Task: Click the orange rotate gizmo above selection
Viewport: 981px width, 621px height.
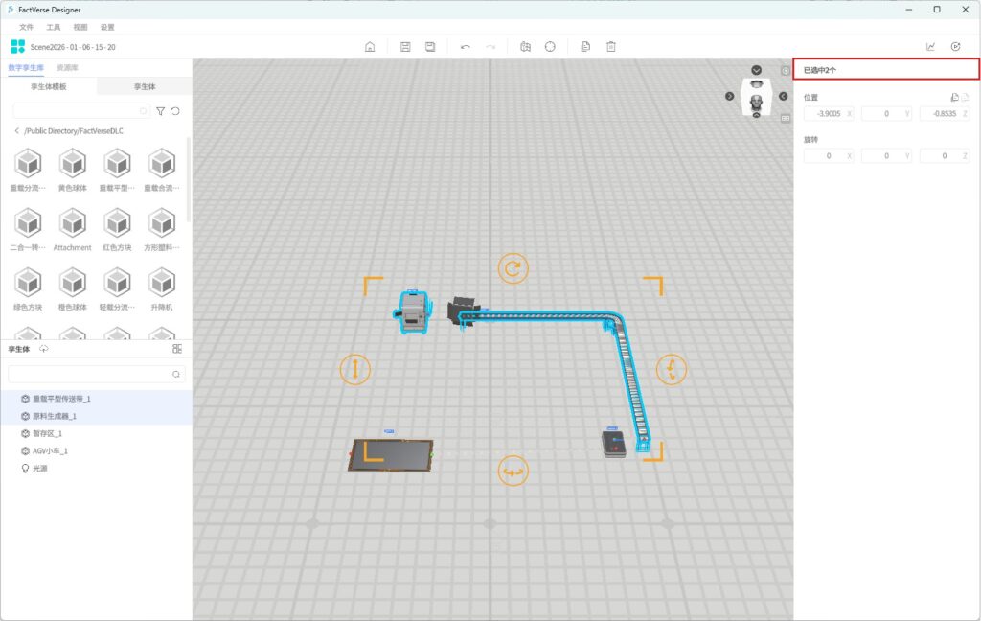Action: [513, 268]
